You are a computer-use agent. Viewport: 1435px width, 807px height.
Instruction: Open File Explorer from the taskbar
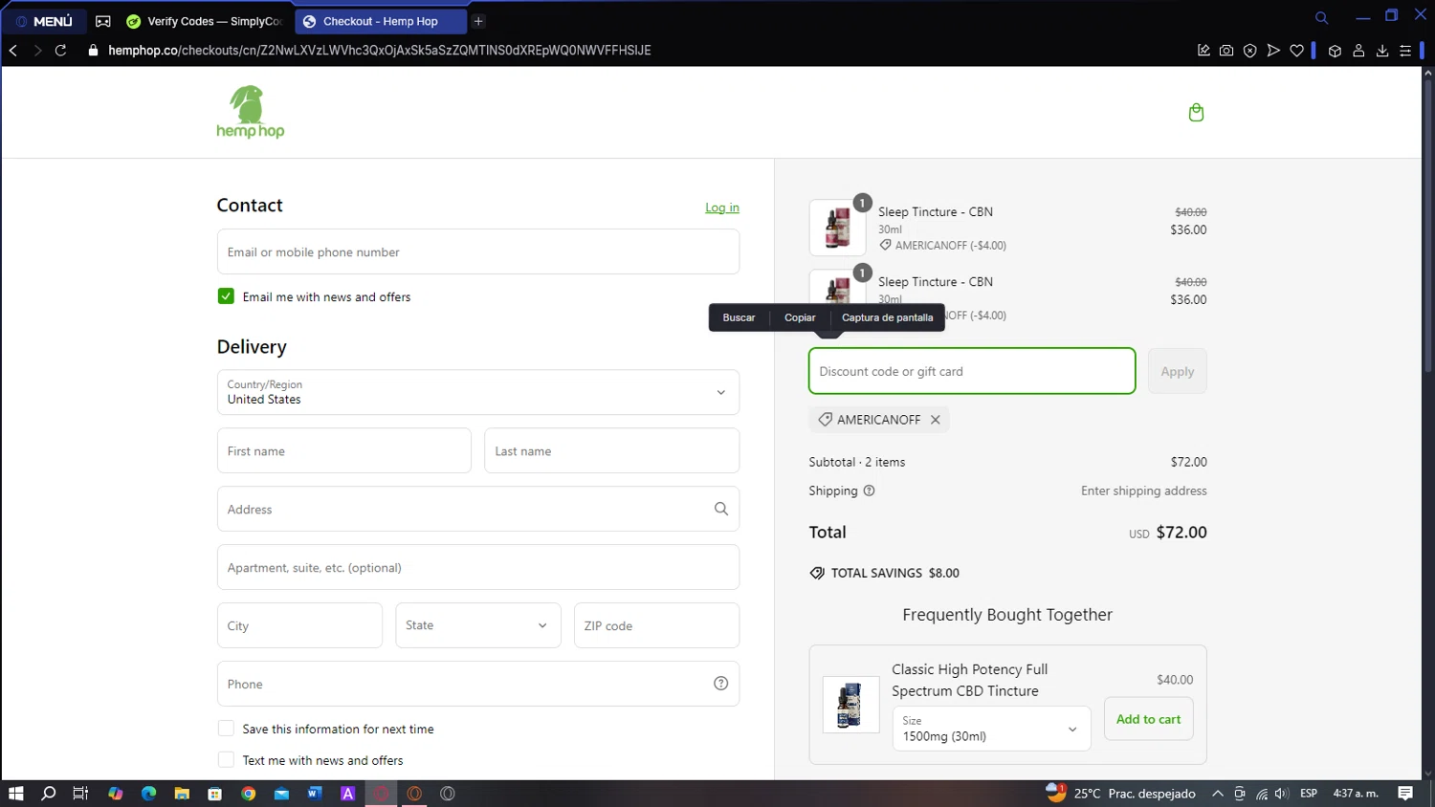pos(182,794)
